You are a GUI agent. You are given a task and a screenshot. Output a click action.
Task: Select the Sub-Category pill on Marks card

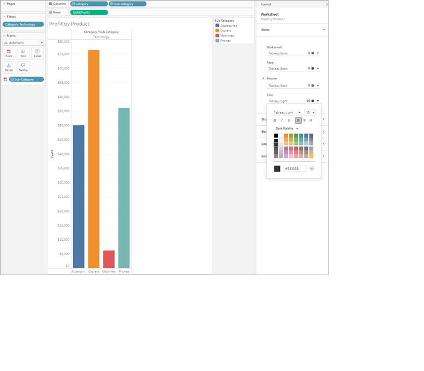[x=27, y=80]
